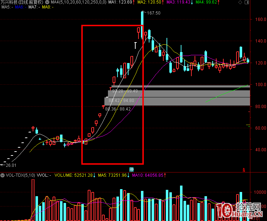Select the stock title 万兴科技(日线.前复权)
This screenshot has width=267, height=221.
pyautogui.click(x=22, y=2)
